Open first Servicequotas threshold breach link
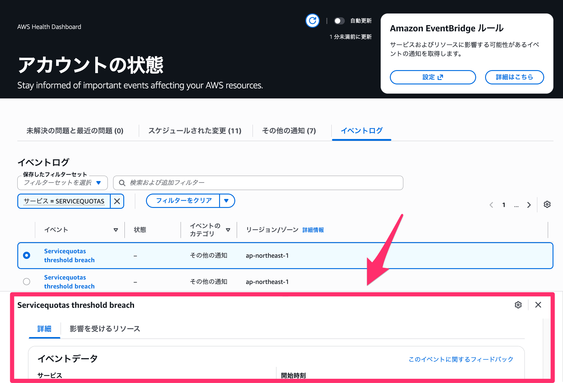Screen dimensions: 563x383 tap(69, 256)
